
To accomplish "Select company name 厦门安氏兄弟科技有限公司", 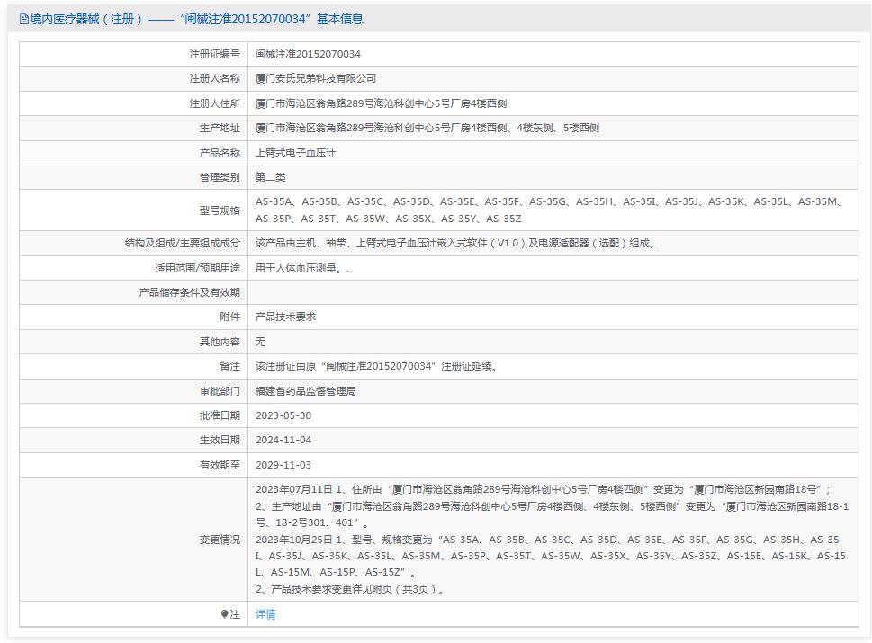I will tap(316, 78).
